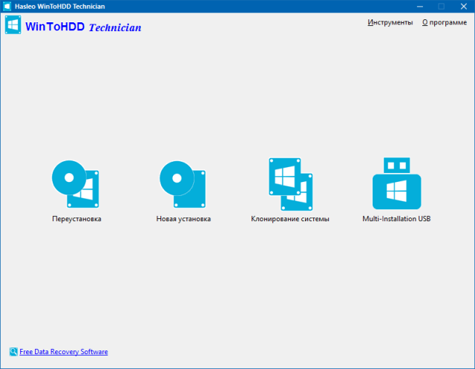475x369 pixels.
Task: Select the Клонирование системы text label
Action: click(x=290, y=220)
